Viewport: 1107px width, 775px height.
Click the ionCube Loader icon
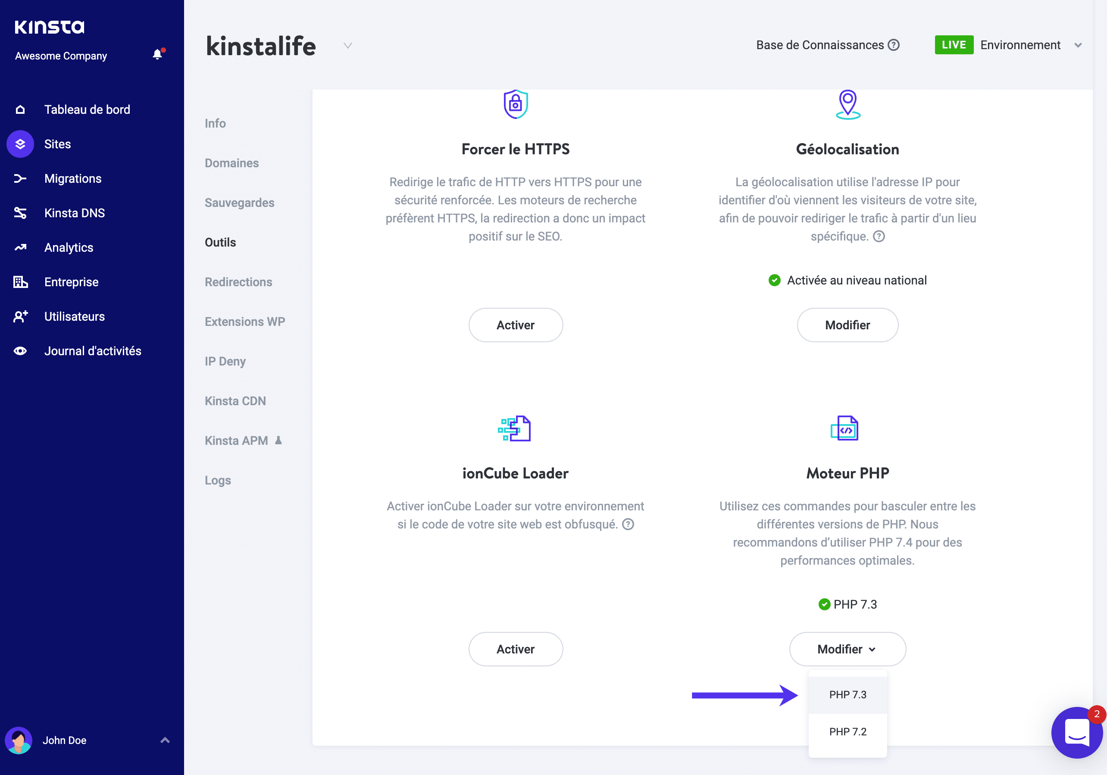point(514,428)
